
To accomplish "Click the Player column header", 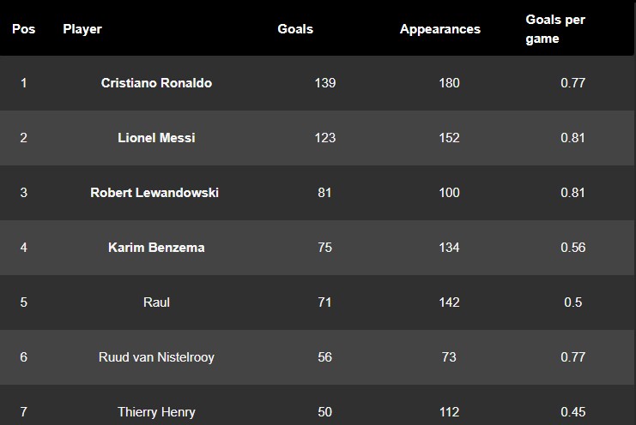I will (x=82, y=29).
